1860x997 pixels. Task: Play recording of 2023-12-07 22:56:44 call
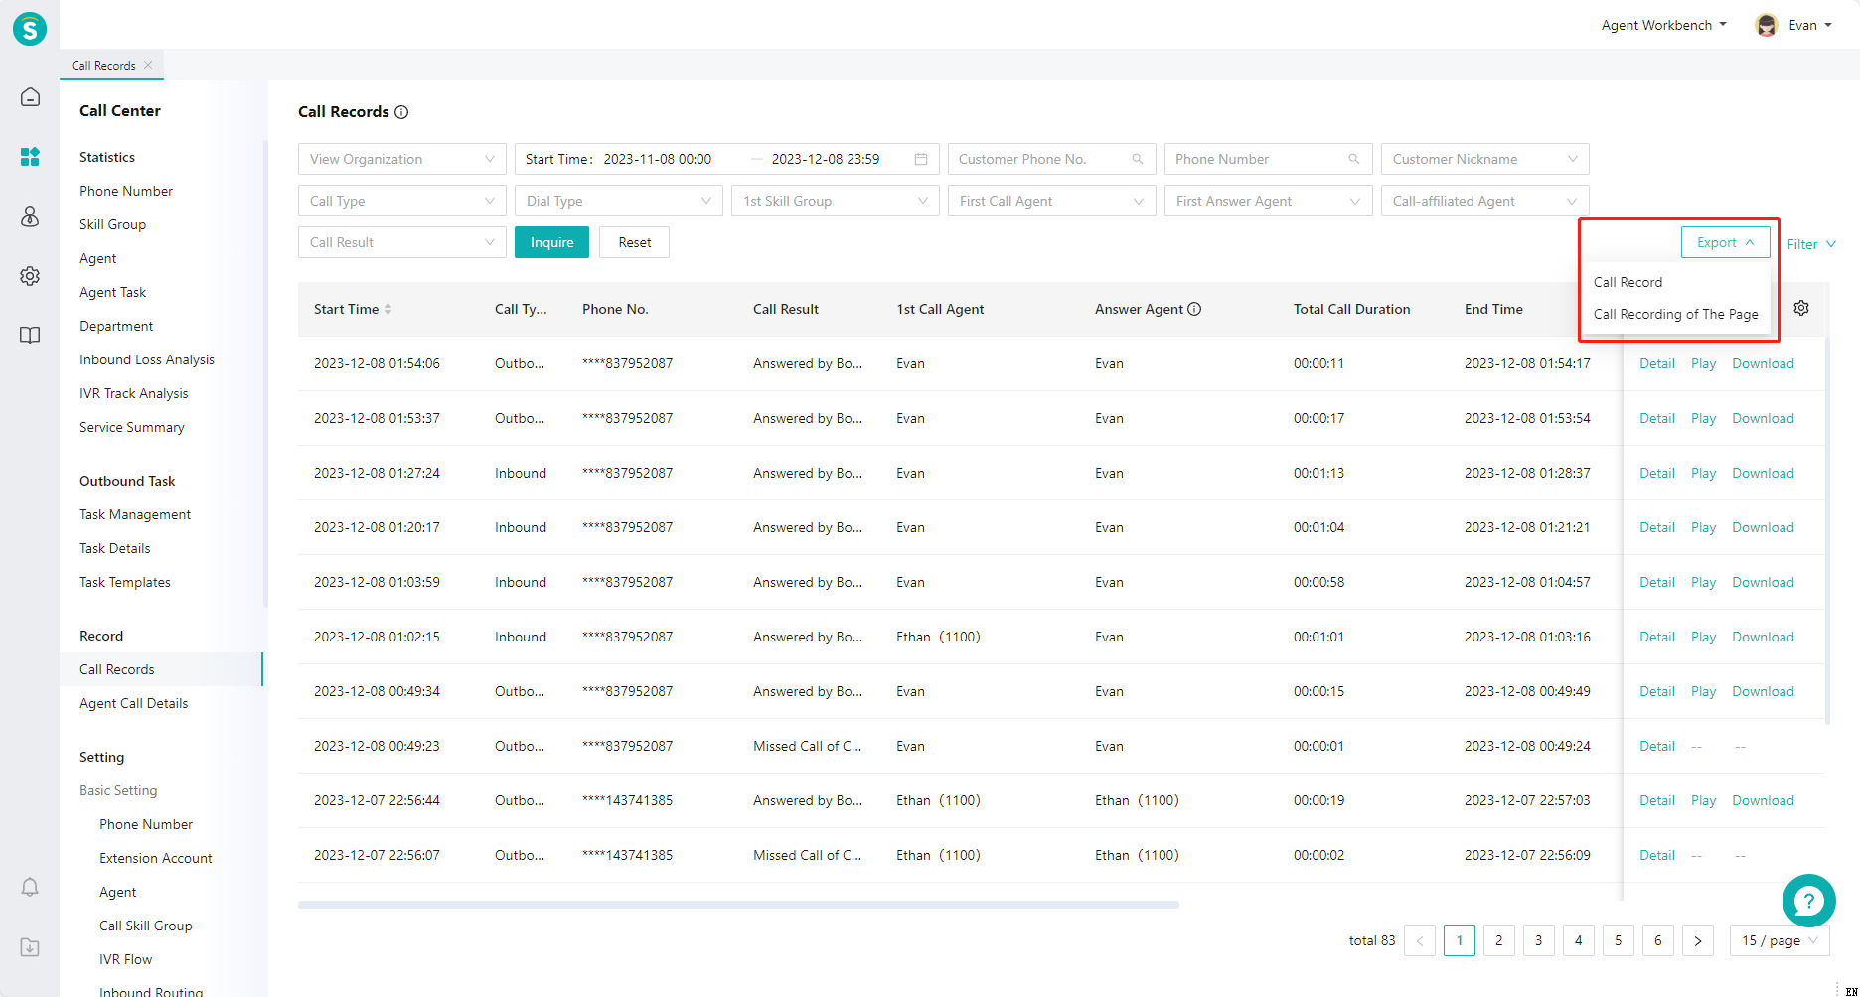click(1703, 800)
